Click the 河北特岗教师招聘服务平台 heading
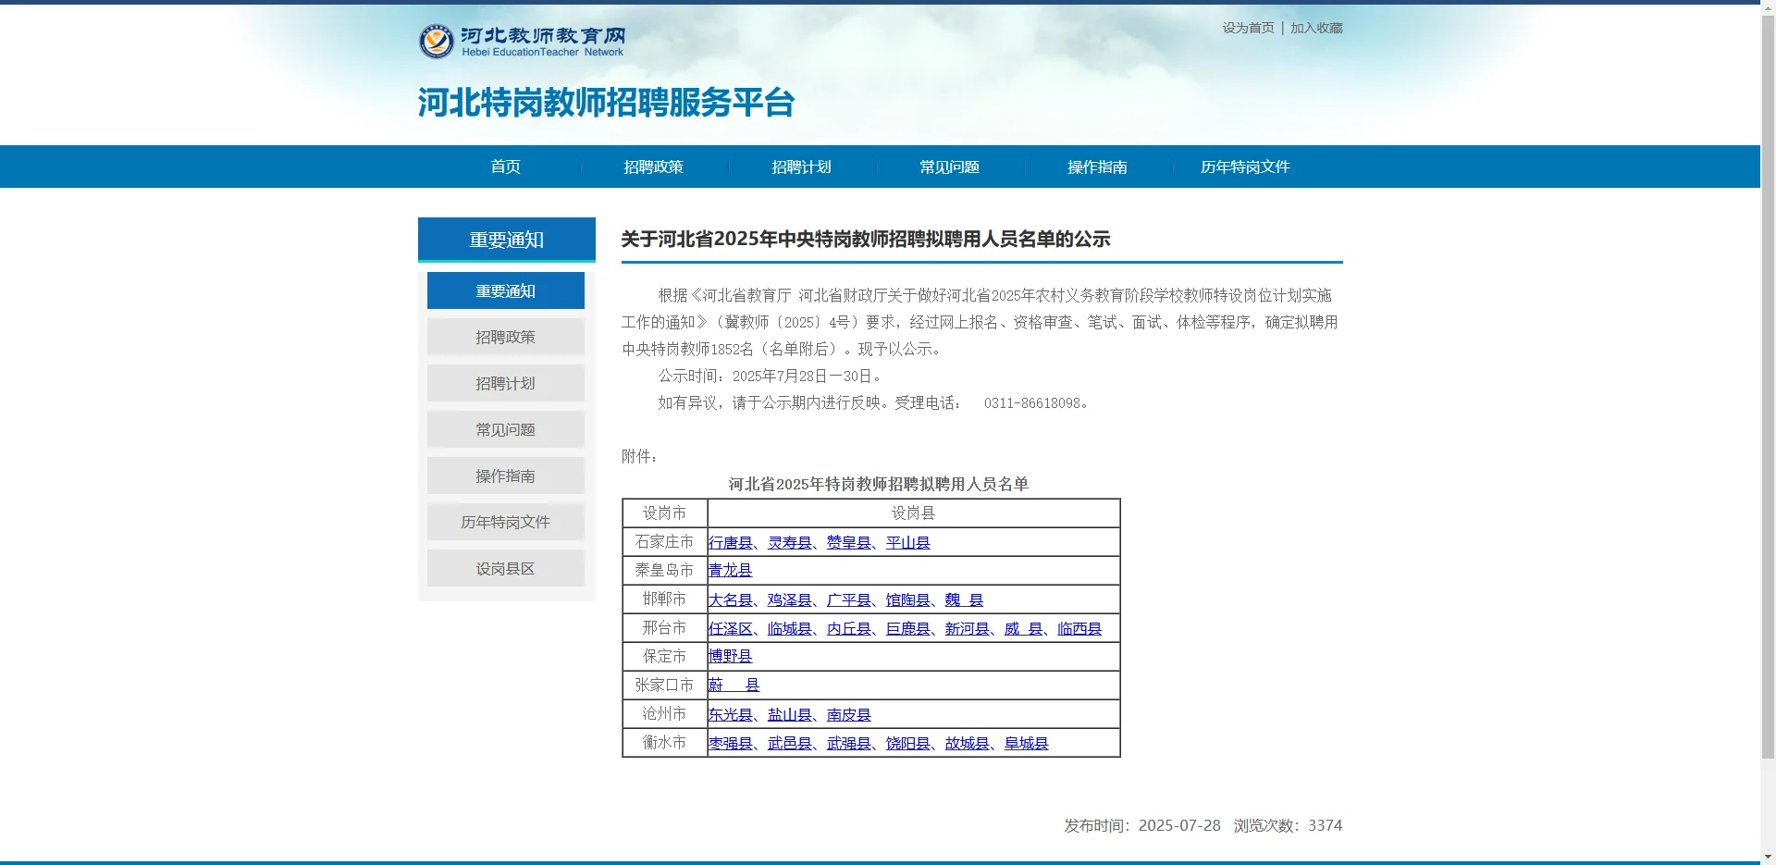This screenshot has height=865, width=1776. coord(607,103)
